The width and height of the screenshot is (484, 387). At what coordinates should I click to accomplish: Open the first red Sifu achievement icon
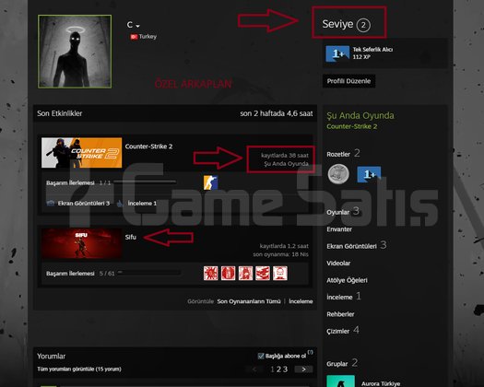click(x=211, y=273)
